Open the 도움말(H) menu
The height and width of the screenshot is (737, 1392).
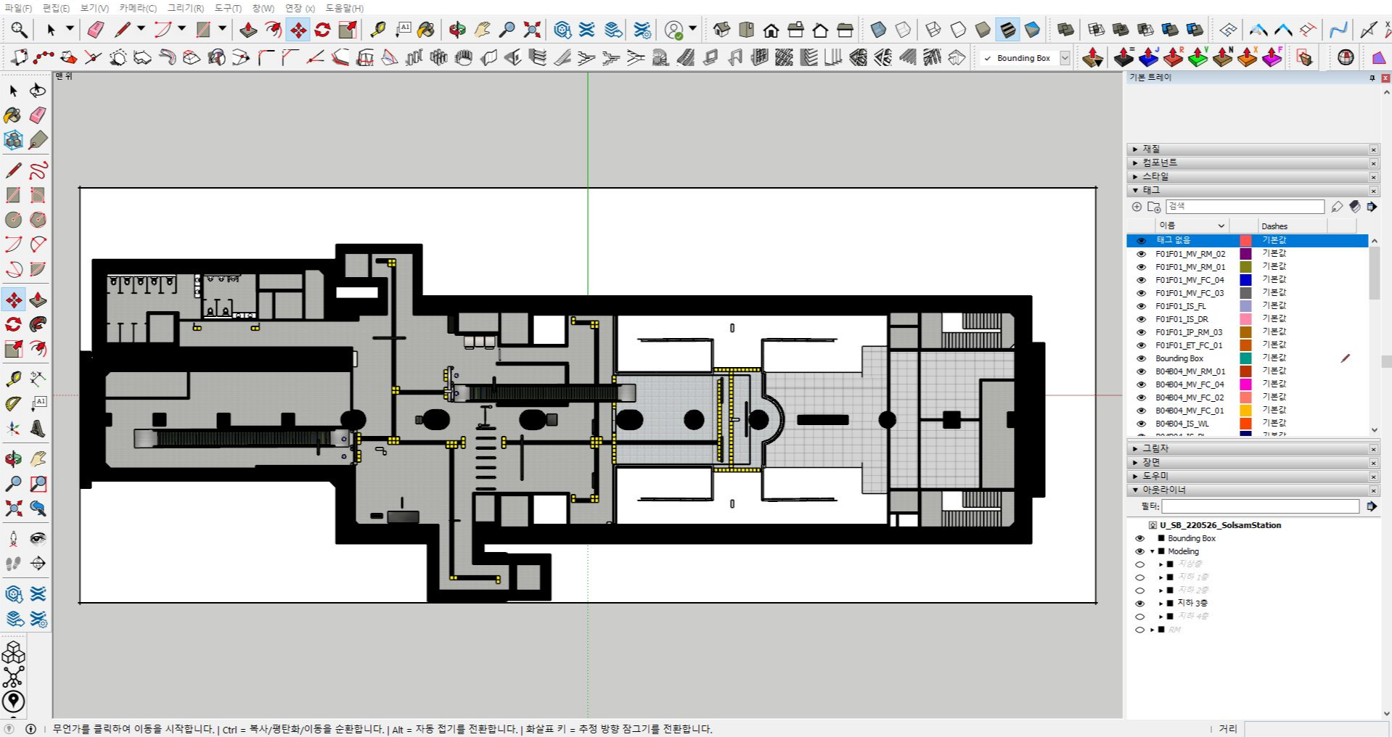[344, 8]
